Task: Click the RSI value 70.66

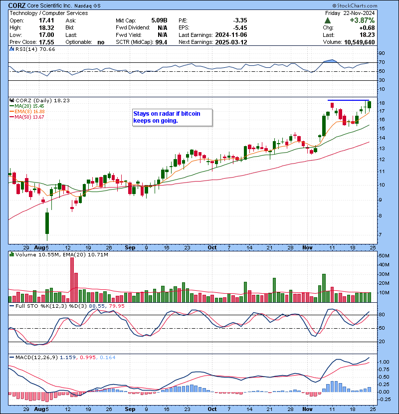Action: tap(47, 49)
